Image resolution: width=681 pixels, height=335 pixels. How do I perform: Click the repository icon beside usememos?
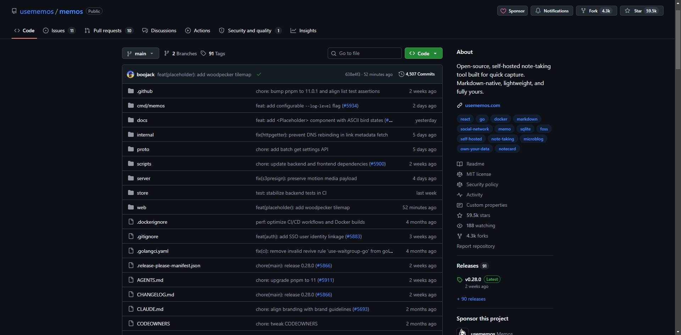click(14, 11)
